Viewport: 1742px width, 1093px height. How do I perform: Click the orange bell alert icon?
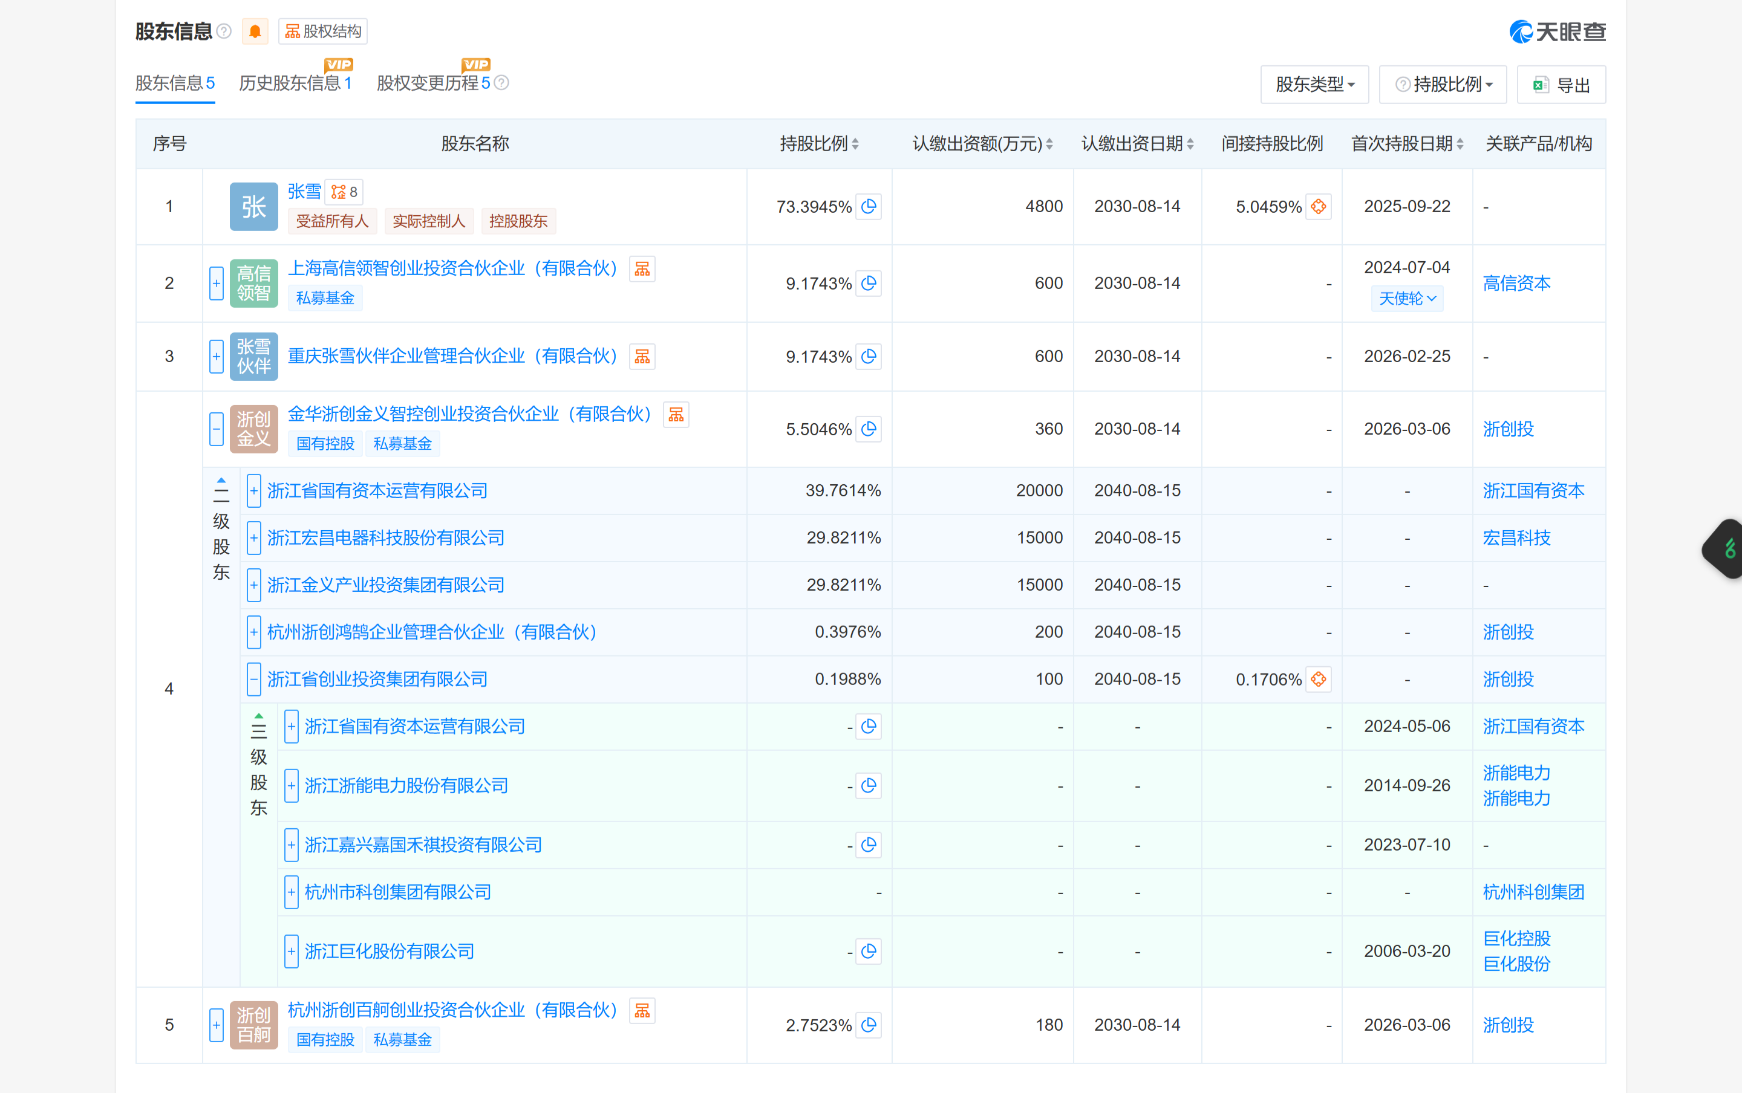(255, 32)
